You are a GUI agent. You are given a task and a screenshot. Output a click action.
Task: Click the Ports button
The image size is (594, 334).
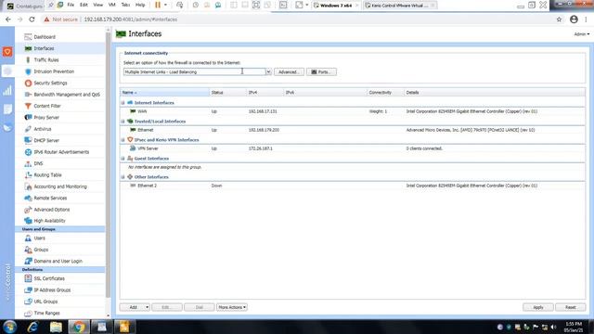pos(321,72)
